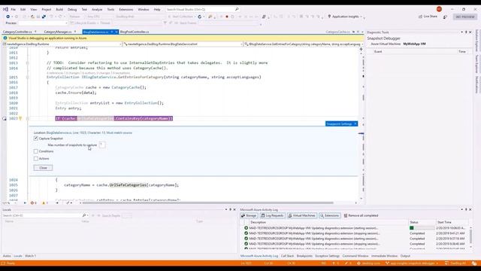Open the Azure Activity Log window options dropdown
Screen dimensions: 481x271
click(x=461, y=209)
